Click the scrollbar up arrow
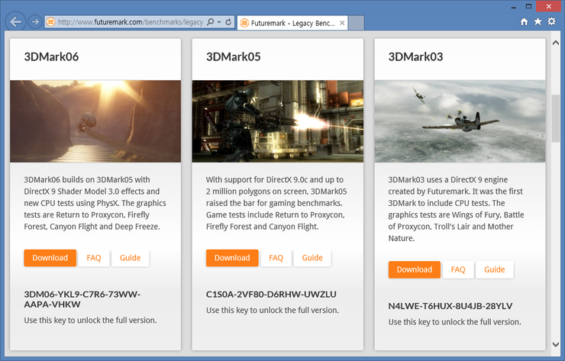 coord(556,43)
